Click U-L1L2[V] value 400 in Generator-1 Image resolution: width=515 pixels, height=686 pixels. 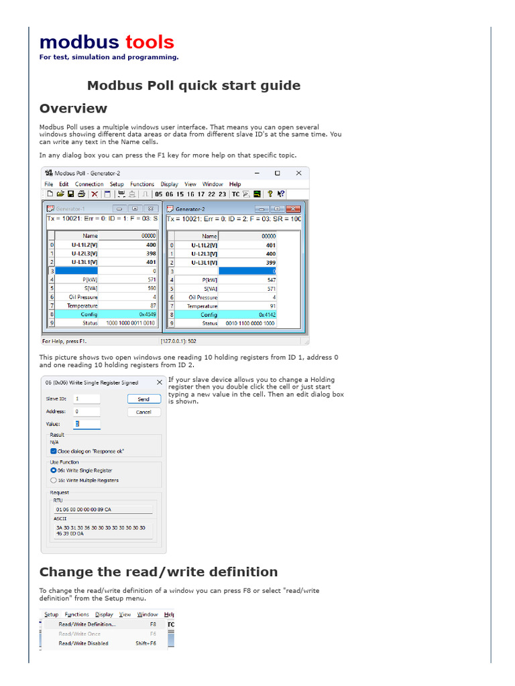tap(127, 245)
